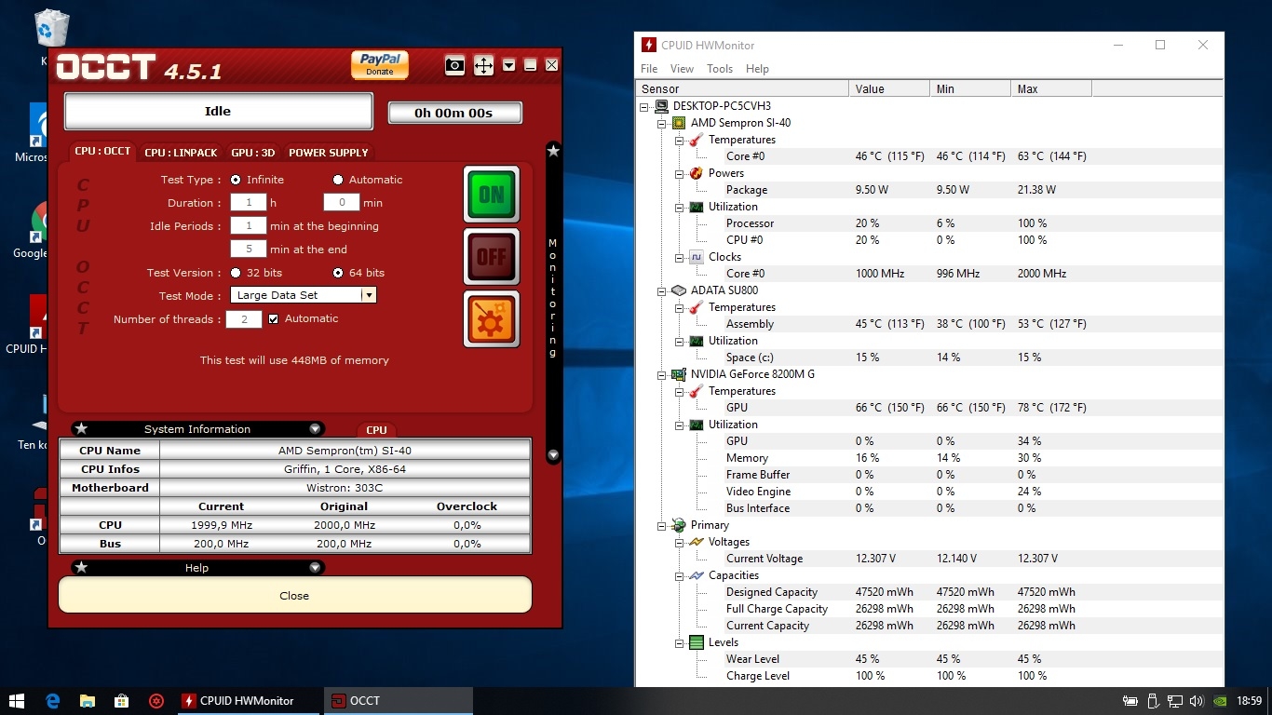
Task: Select the Infinite test type
Action: 236,180
